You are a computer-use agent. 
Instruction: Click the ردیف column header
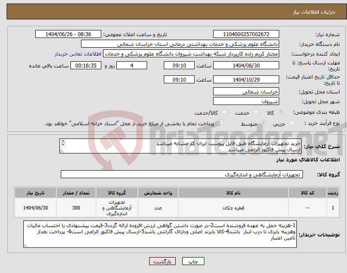[333, 193]
